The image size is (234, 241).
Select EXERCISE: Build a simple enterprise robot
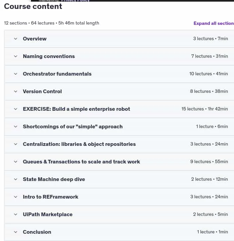pyautogui.click(x=76, y=109)
